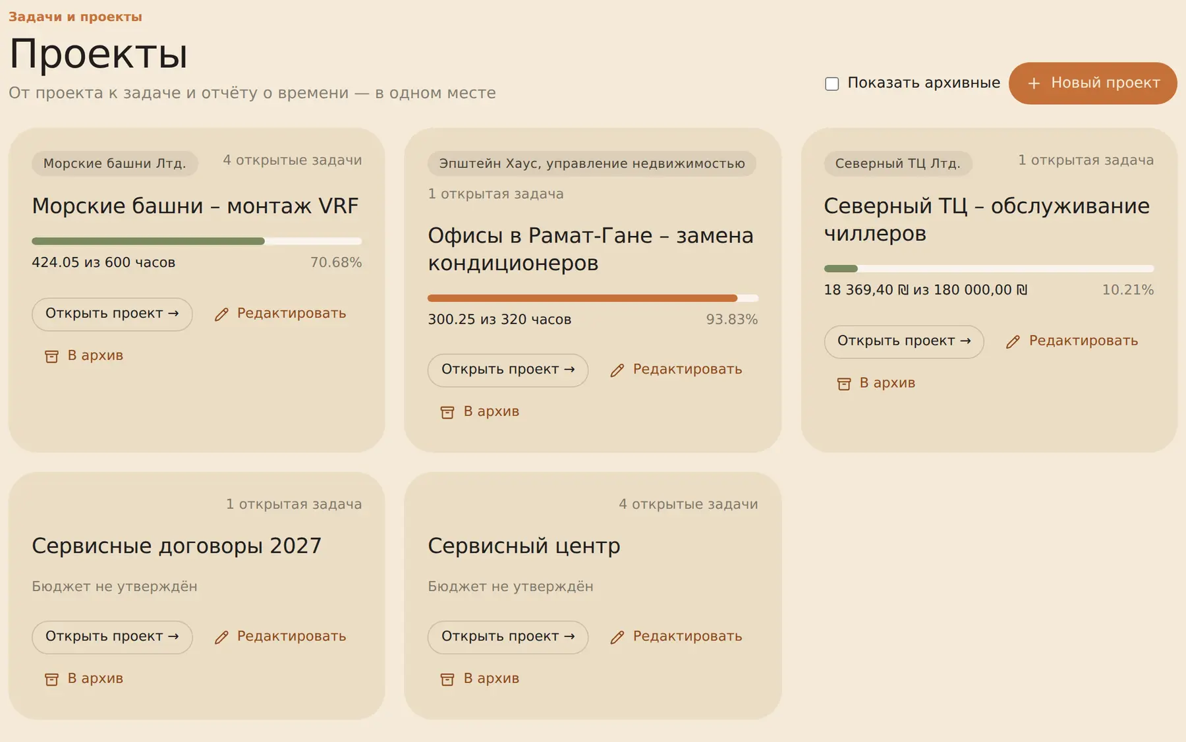Click pencil icon on Сервисный центр card
This screenshot has width=1186, height=742.
(x=617, y=637)
